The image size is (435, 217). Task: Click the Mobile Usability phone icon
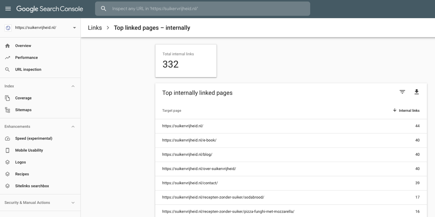click(8, 150)
